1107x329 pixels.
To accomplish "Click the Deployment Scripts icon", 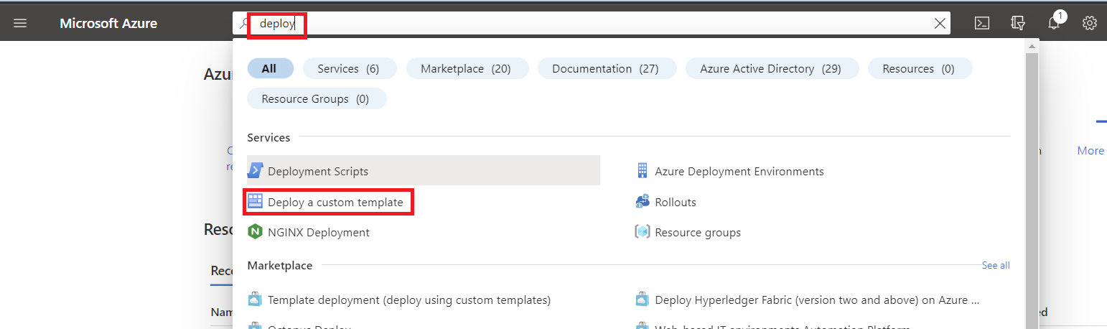I will 256,171.
